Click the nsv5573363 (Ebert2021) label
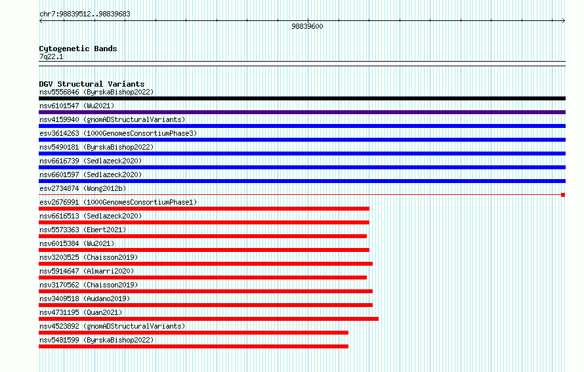This screenshot has width=584, height=372. (x=83, y=230)
